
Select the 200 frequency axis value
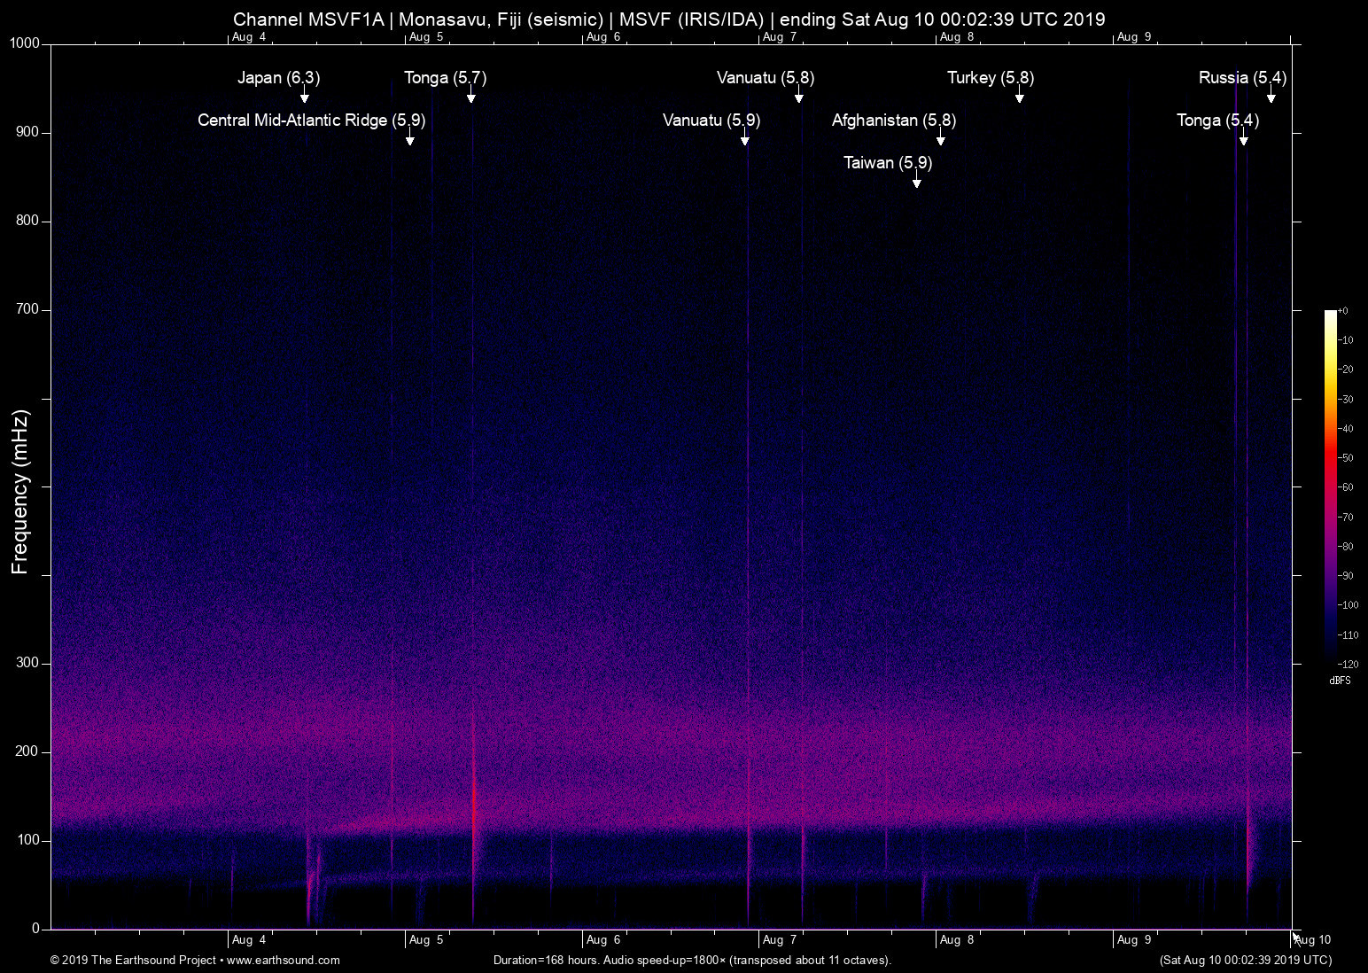pyautogui.click(x=28, y=751)
